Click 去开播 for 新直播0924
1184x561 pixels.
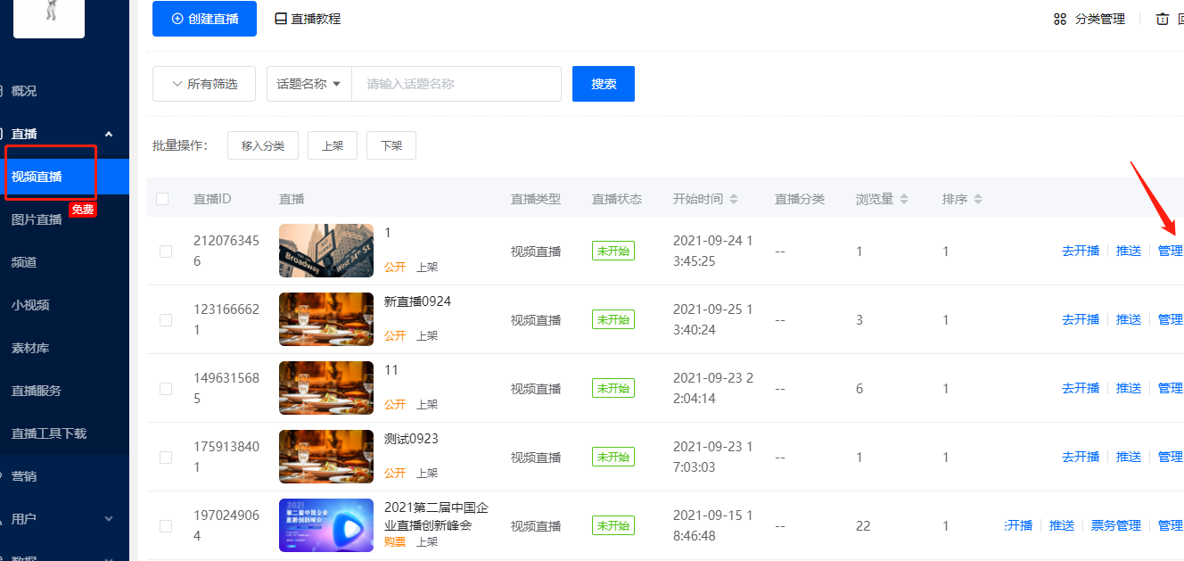[x=1081, y=319]
